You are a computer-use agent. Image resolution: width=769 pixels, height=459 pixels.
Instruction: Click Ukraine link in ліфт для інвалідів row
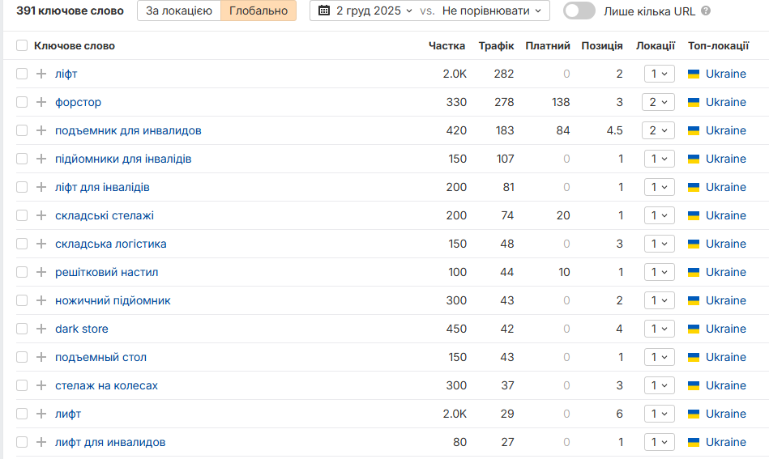point(726,187)
